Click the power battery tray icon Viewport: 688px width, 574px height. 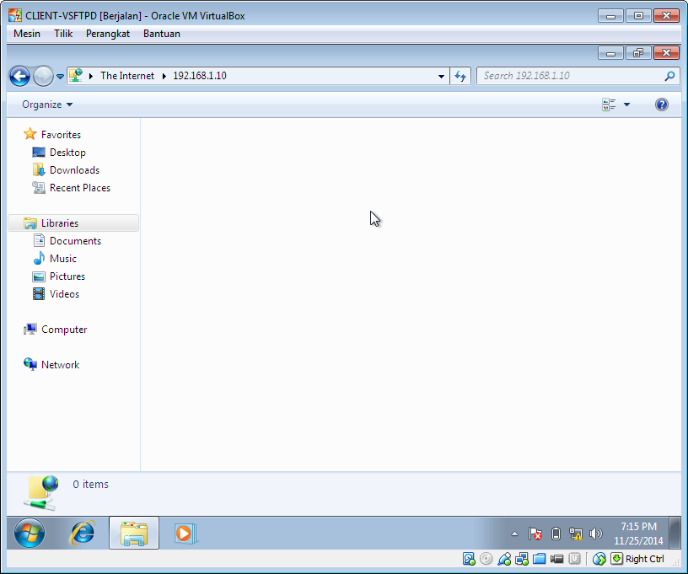[556, 534]
